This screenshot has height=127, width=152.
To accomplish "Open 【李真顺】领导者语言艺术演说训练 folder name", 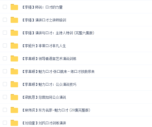I will [49, 59].
